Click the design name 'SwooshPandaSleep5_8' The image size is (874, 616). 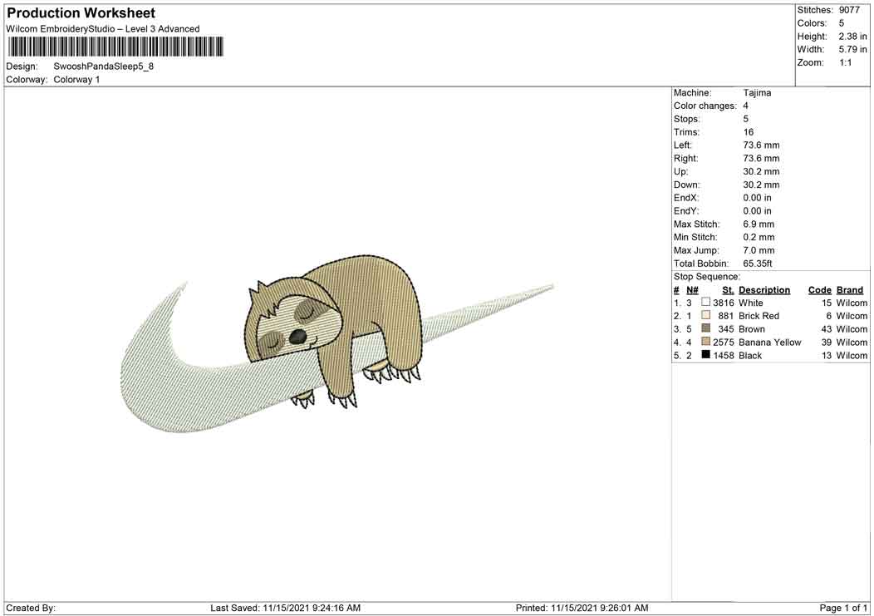103,67
